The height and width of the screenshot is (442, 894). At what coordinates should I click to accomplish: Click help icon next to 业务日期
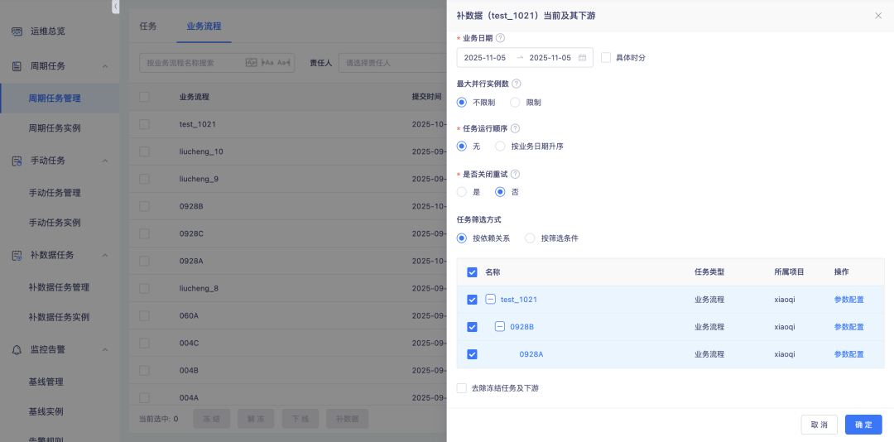(500, 37)
